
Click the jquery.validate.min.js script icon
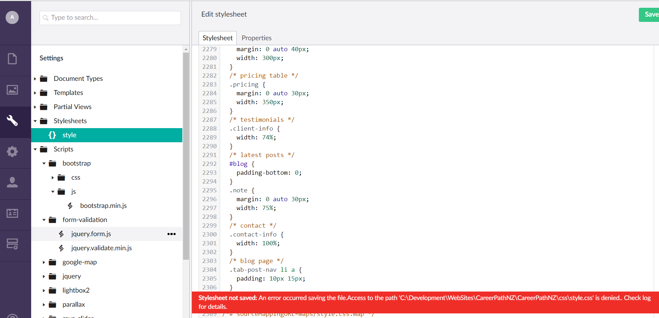click(x=61, y=248)
